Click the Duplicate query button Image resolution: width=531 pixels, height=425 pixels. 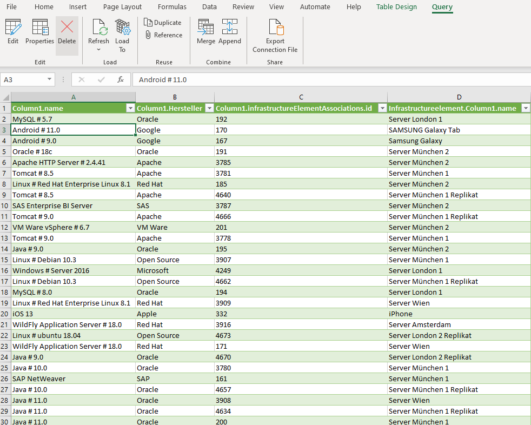163,22
